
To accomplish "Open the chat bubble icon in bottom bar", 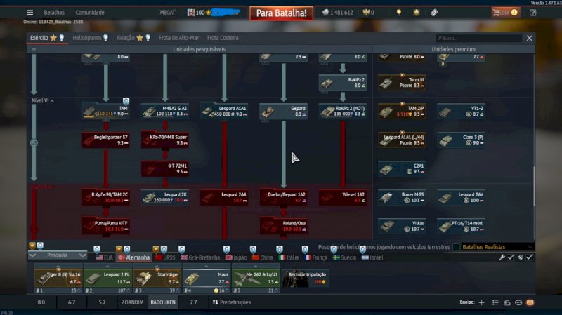I will click(518, 302).
